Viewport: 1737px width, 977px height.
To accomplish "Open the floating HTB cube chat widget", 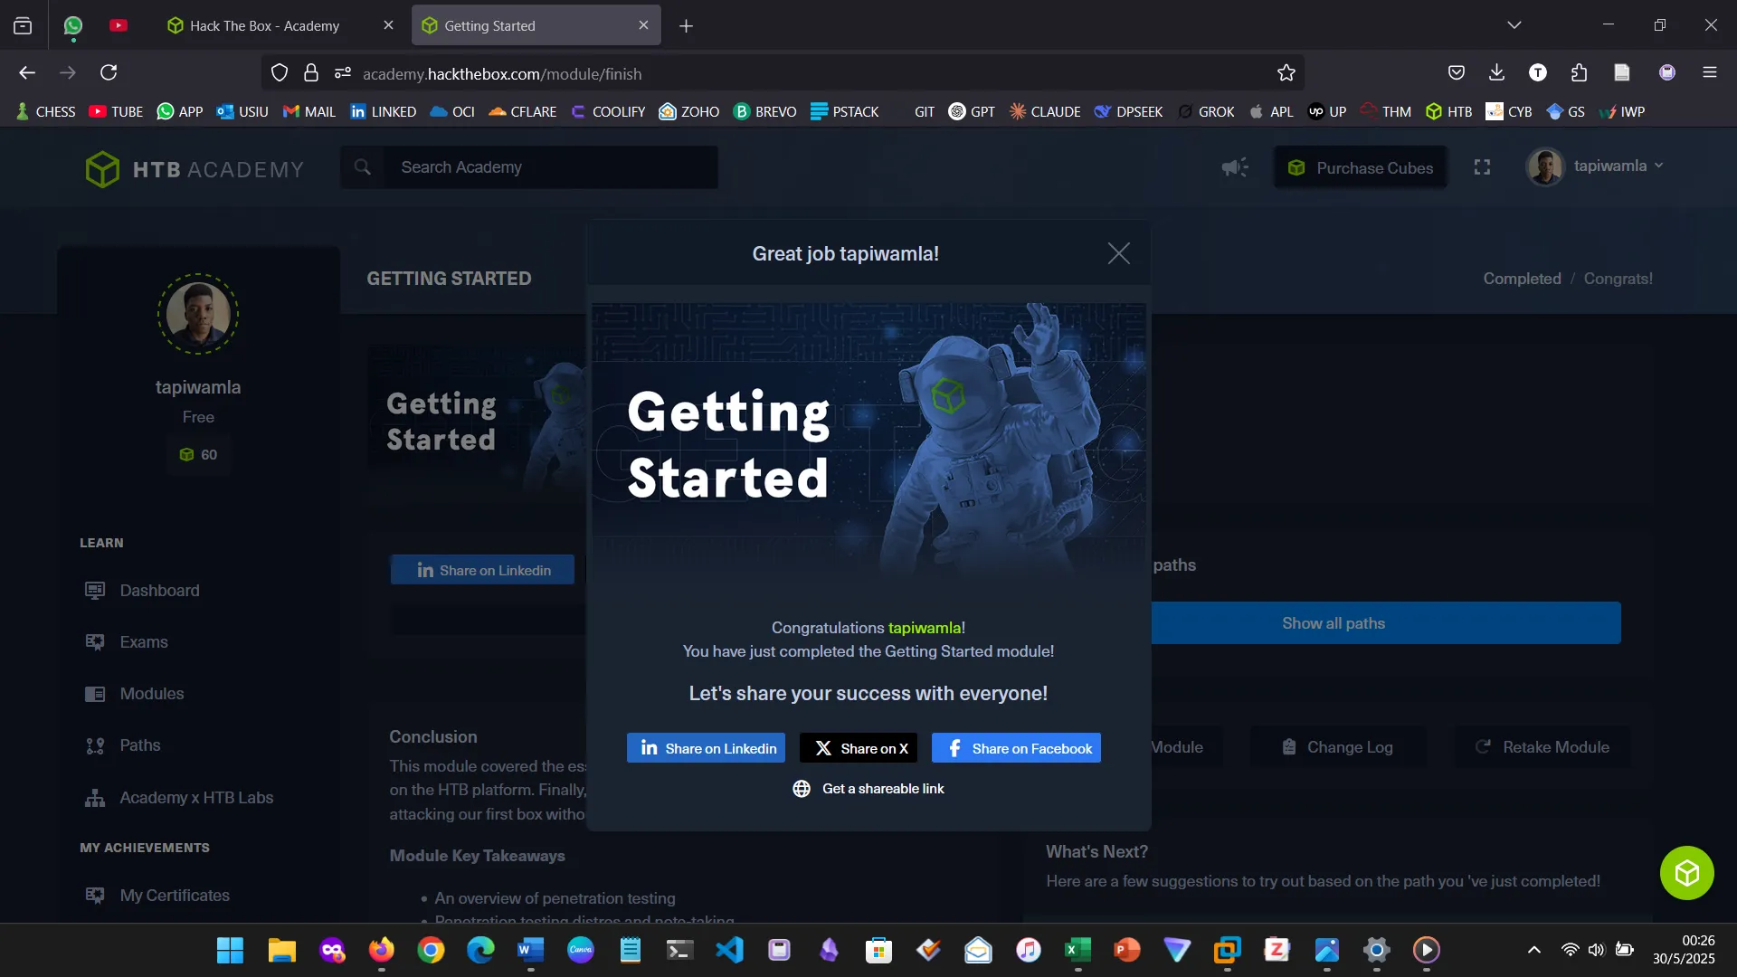I will coord(1685,872).
